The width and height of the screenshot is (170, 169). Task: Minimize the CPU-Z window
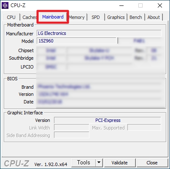(x=121, y=5)
